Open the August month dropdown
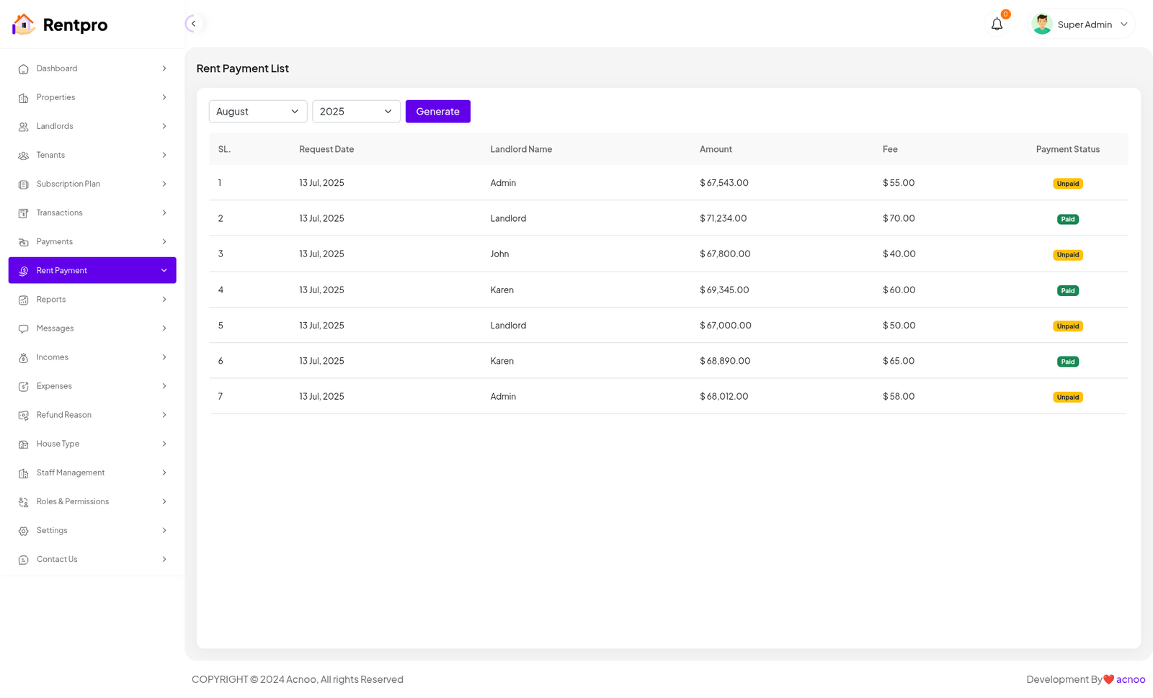This screenshot has height=698, width=1153. tap(257, 112)
